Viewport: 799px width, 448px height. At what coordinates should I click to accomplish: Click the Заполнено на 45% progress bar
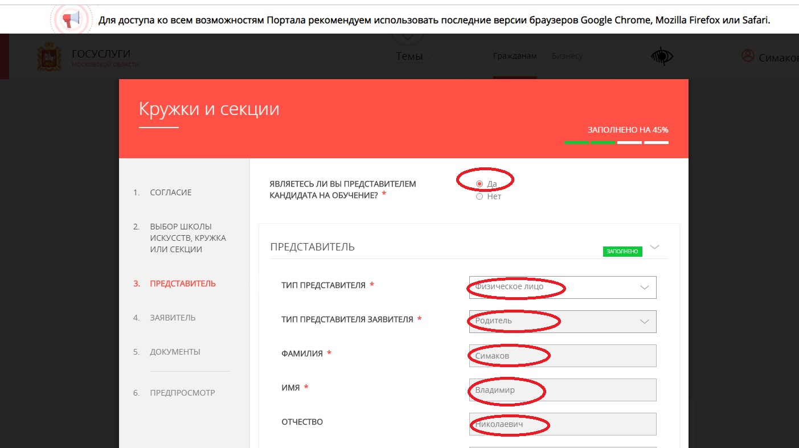[616, 142]
